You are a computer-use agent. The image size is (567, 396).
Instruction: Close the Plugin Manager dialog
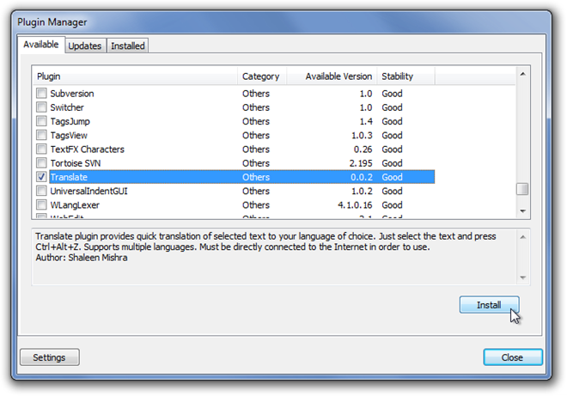pyautogui.click(x=512, y=357)
